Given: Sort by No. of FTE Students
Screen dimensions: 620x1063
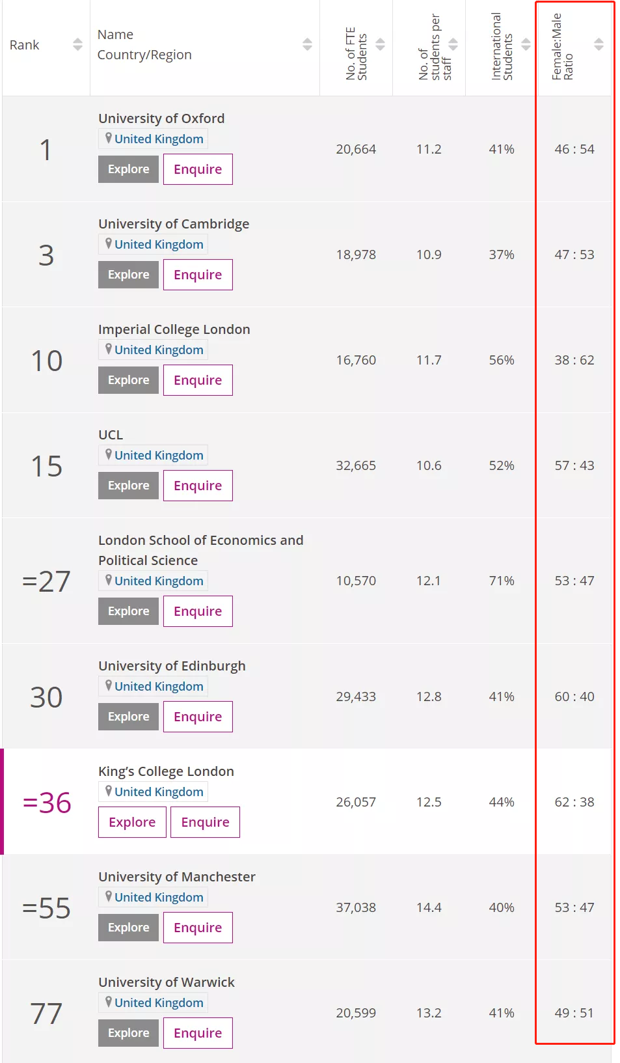Looking at the screenshot, I should 380,44.
